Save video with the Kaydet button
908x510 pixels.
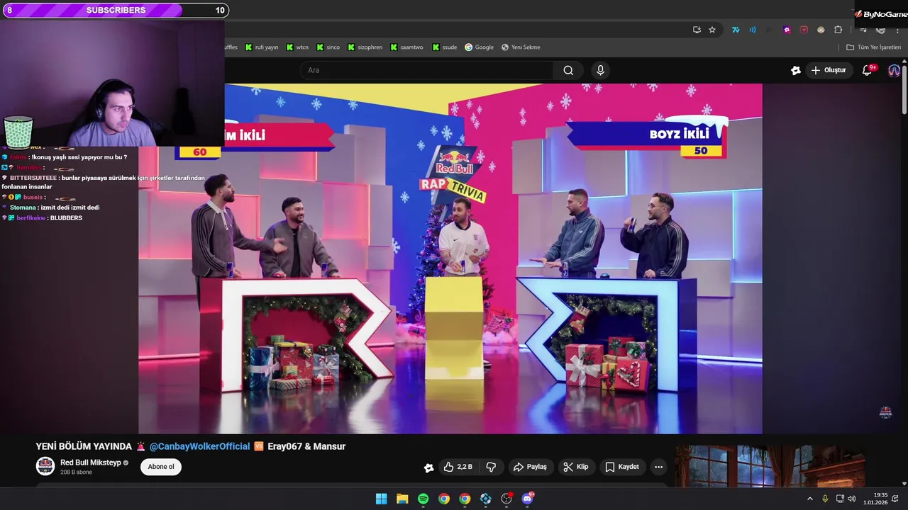click(622, 467)
